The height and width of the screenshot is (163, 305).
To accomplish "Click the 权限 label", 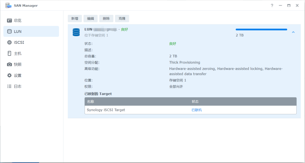I will pos(88,86).
